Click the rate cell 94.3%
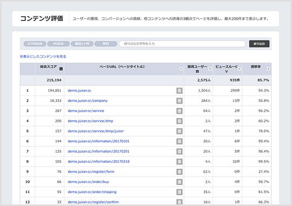Screen dimensions: 292x206 264,91
